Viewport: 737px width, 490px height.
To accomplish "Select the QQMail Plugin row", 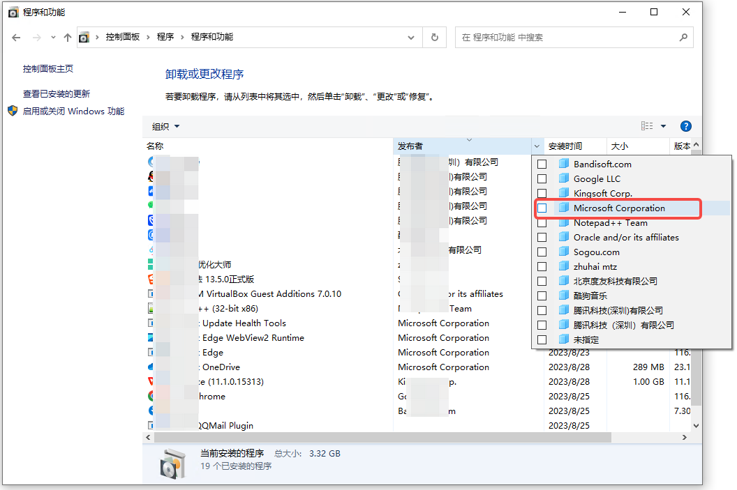I will point(418,425).
